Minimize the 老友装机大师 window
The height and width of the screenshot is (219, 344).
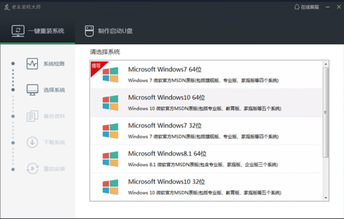327,7
